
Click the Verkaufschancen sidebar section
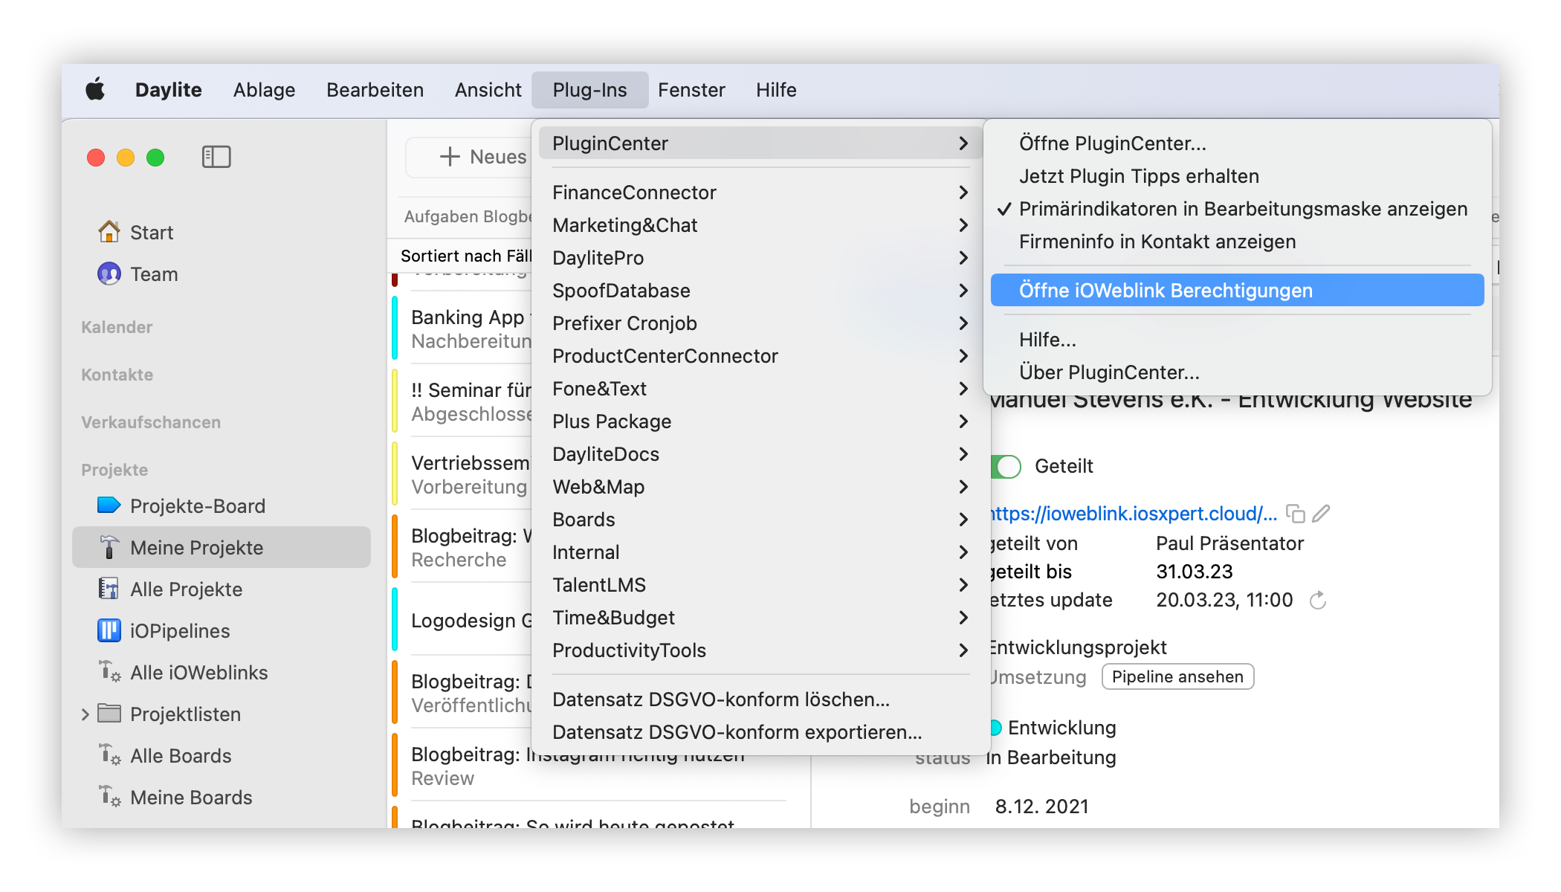point(151,422)
